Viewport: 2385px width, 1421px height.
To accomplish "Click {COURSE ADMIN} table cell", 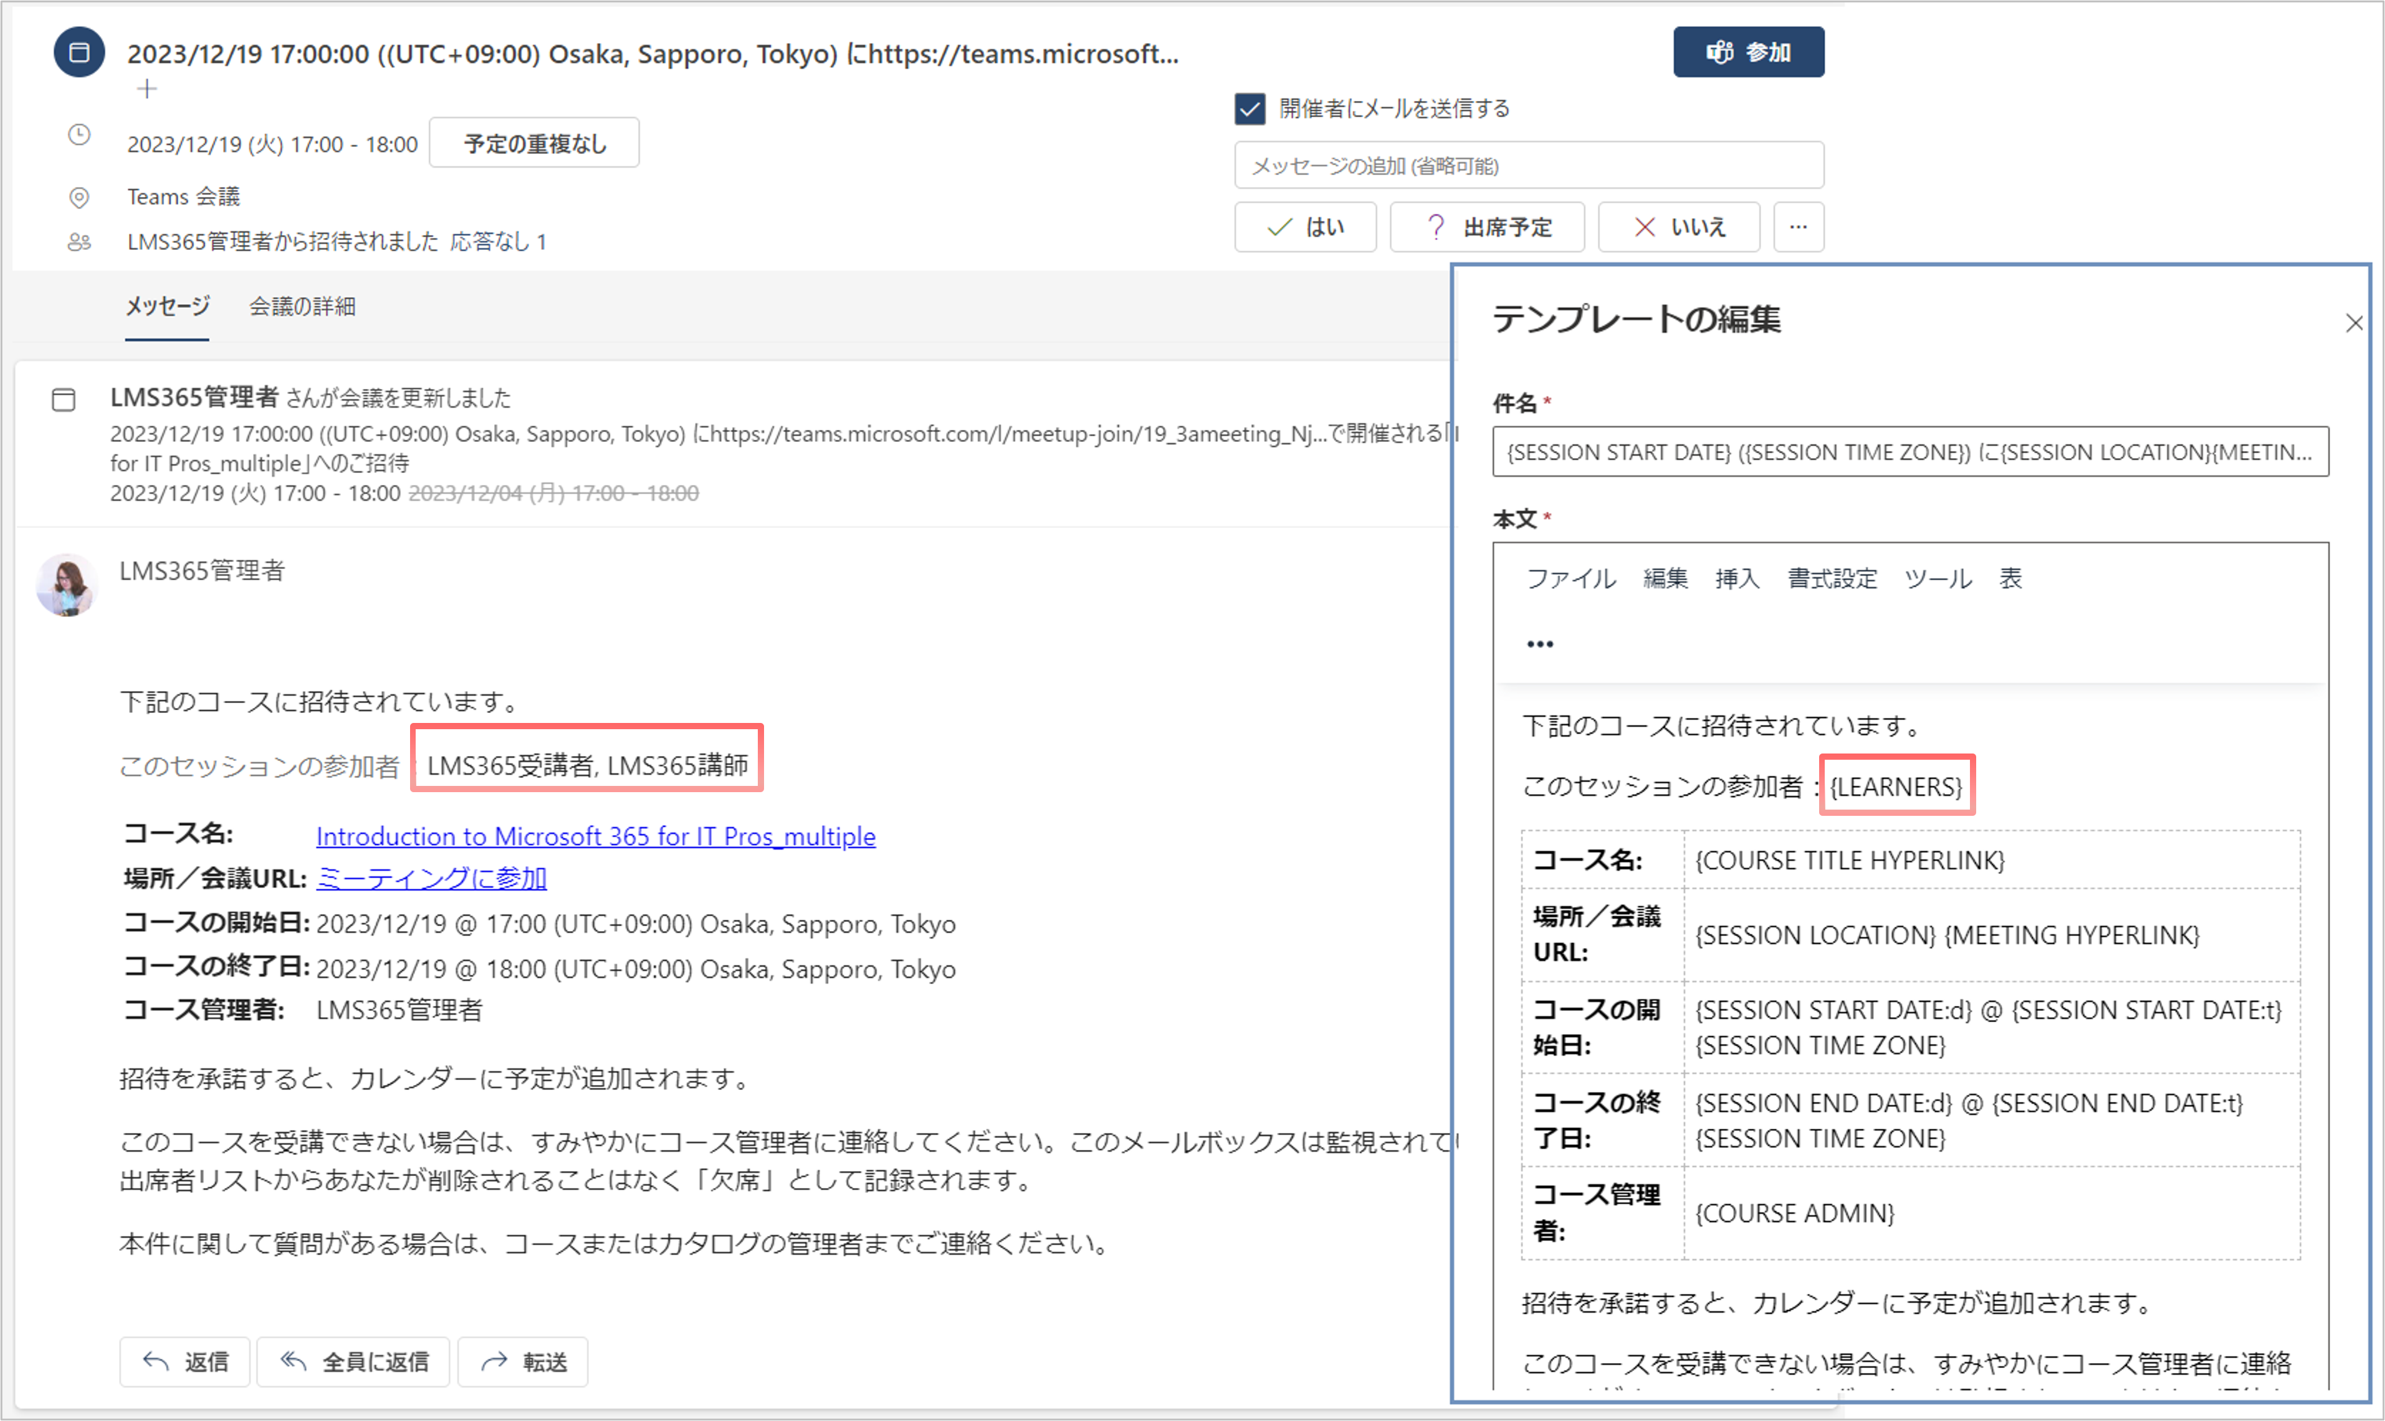I will (1992, 1213).
